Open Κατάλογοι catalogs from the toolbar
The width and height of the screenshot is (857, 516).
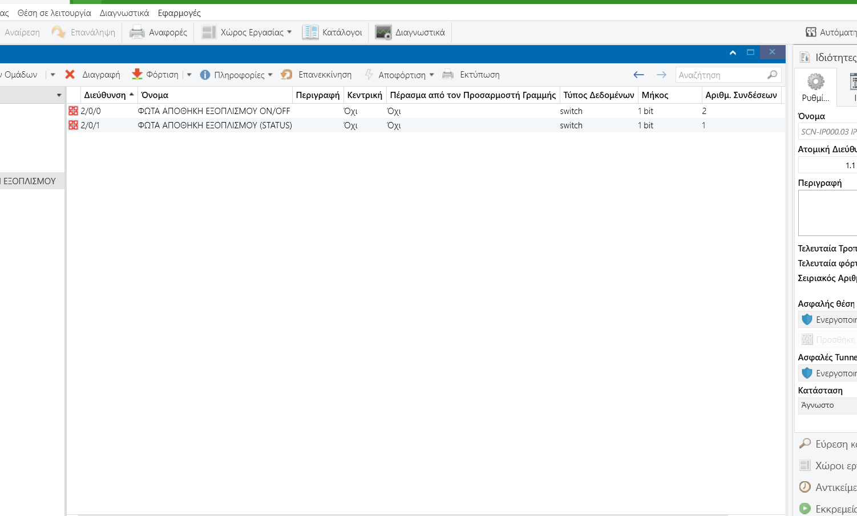click(x=332, y=32)
